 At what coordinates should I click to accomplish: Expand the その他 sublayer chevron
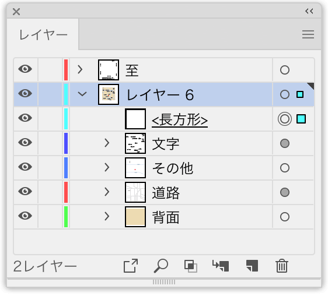[x=107, y=167]
